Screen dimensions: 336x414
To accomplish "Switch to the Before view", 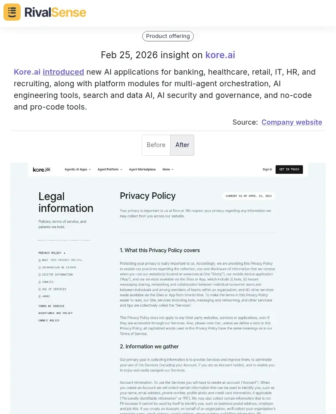I will pos(156,145).
